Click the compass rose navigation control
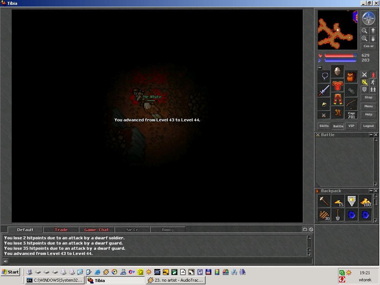Viewport: 380px width, 285px height. (x=368, y=18)
